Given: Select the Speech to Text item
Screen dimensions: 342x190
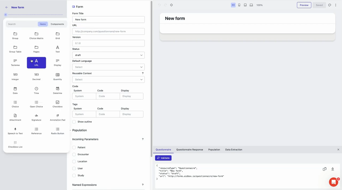Looking at the screenshot, I should click(15, 131).
